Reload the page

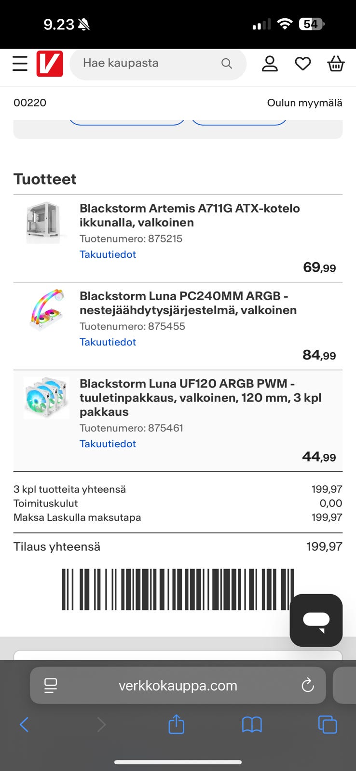tap(307, 685)
